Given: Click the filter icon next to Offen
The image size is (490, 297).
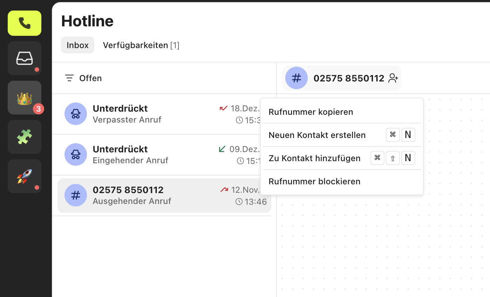Looking at the screenshot, I should pyautogui.click(x=69, y=78).
